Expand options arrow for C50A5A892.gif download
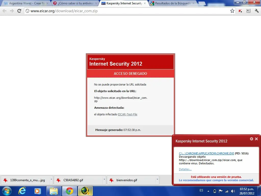 coord(104,179)
